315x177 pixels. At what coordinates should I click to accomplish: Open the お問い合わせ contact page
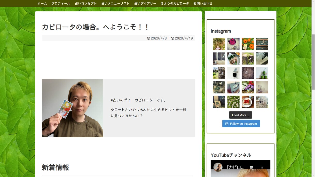[x=203, y=3]
